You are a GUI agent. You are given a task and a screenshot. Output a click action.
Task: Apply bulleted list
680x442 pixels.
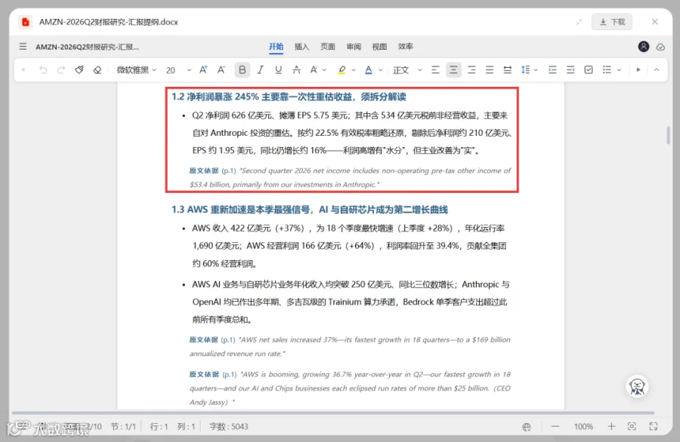607,69
